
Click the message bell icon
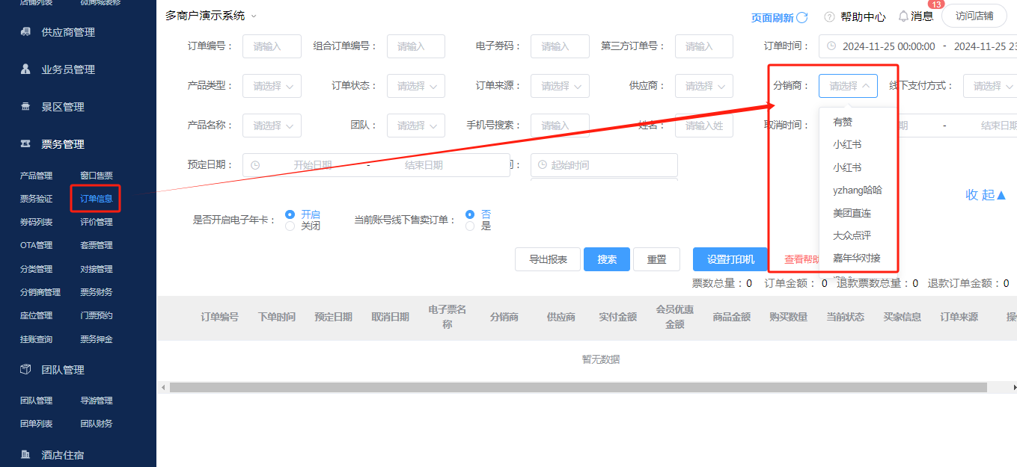coord(903,16)
